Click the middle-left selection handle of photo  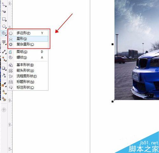(x=113, y=44)
